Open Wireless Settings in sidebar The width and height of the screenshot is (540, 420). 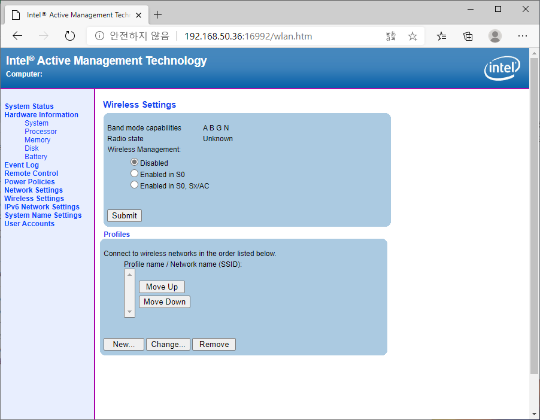pos(34,198)
